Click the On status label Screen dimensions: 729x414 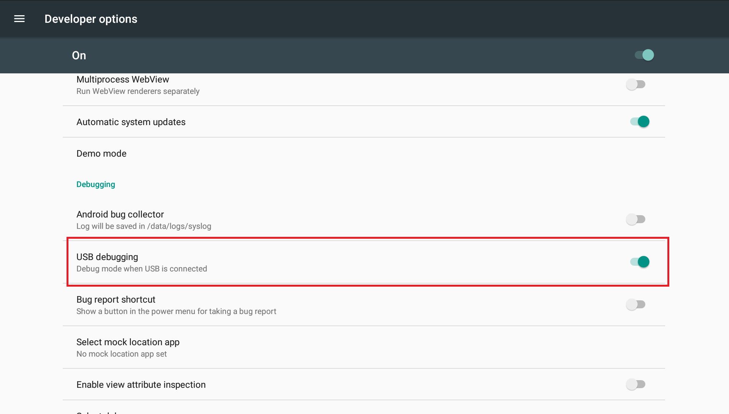(79, 56)
